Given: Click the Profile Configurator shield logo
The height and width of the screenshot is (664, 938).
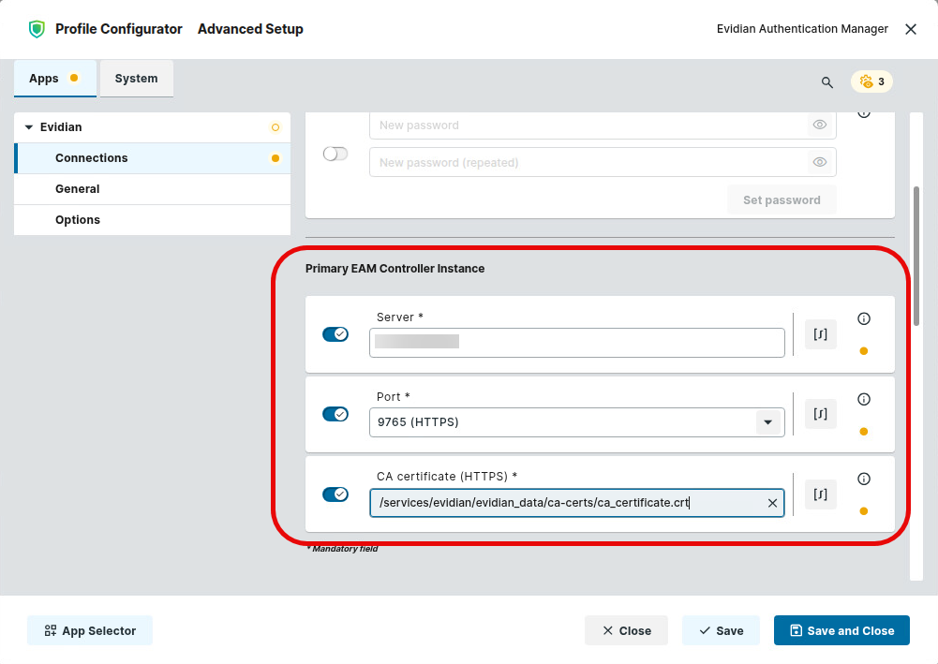Looking at the screenshot, I should (37, 29).
